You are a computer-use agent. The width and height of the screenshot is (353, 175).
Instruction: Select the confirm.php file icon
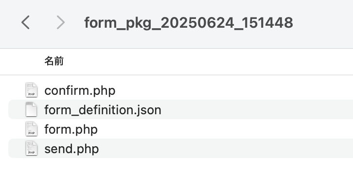pos(31,90)
